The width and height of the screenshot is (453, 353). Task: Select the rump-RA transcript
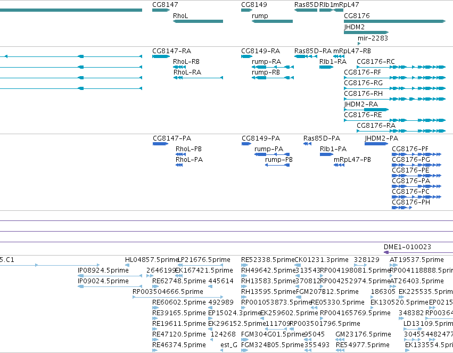pyautogui.click(x=273, y=67)
